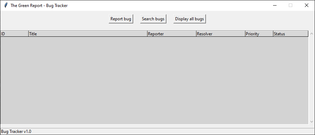Click the Bug Tracker v1.0 status text
The height and width of the screenshot is (135, 315).
coord(16,132)
